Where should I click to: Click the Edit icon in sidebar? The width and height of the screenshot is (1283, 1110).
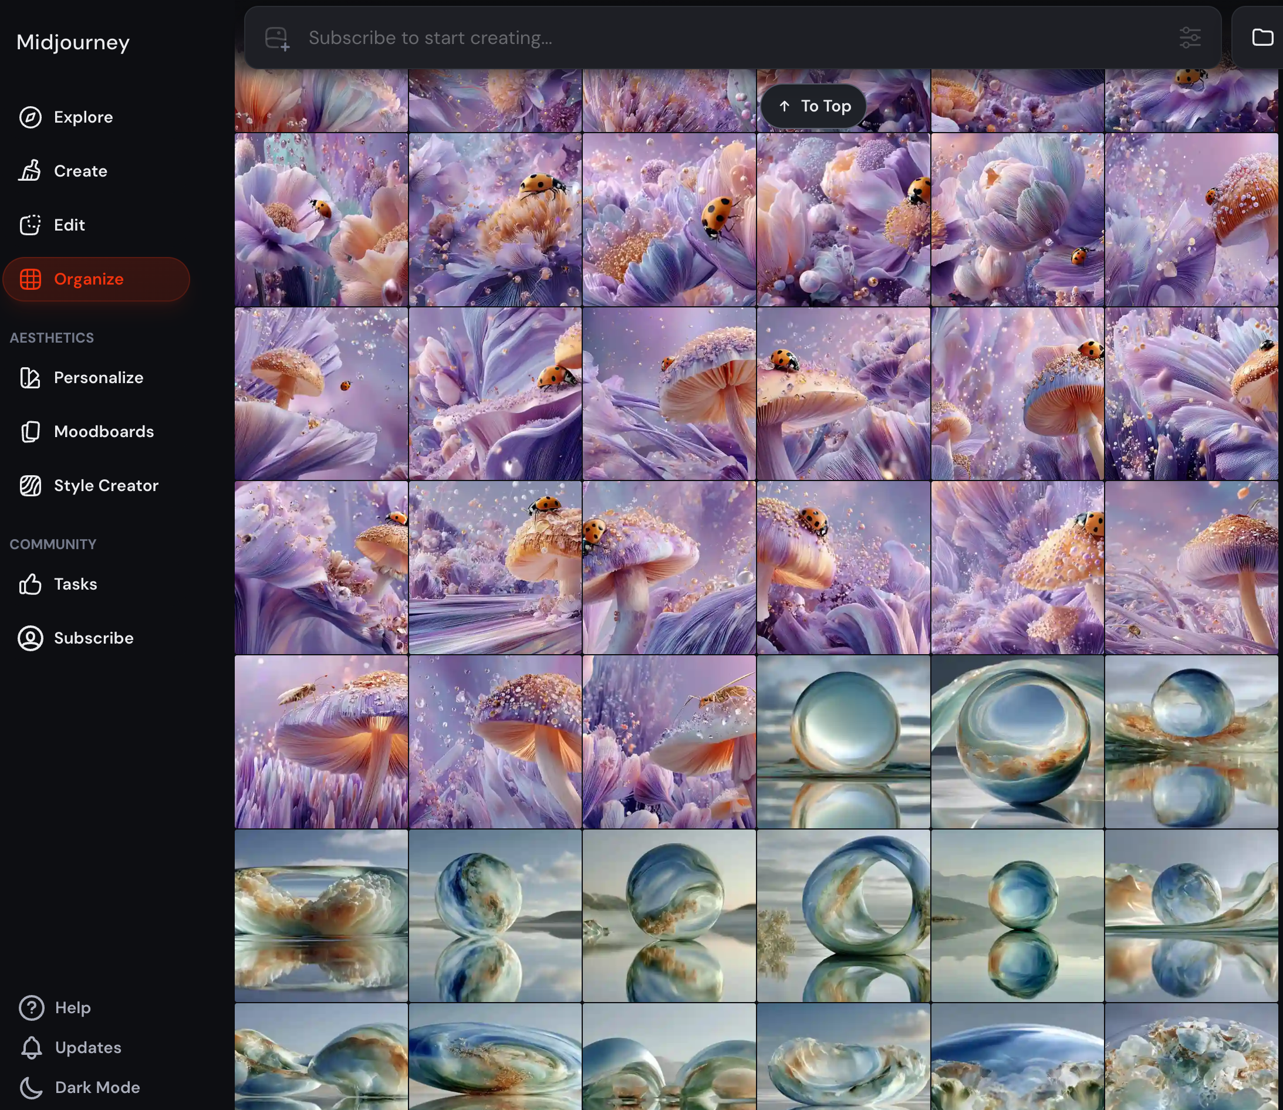click(x=30, y=225)
